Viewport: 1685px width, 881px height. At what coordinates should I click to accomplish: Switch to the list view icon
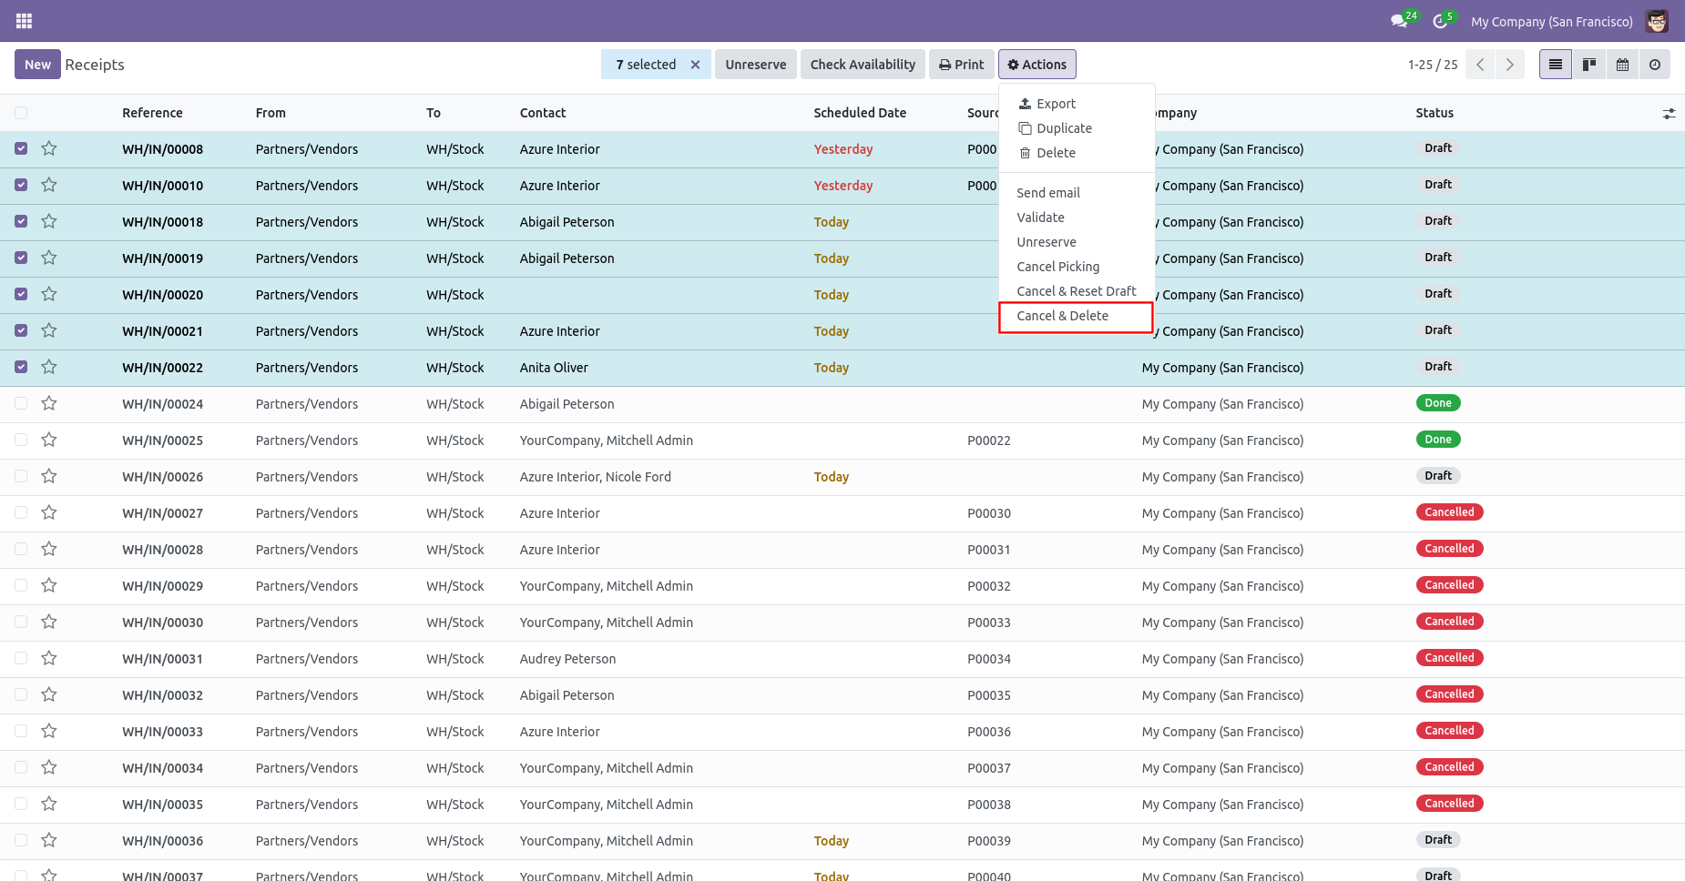coord(1556,65)
